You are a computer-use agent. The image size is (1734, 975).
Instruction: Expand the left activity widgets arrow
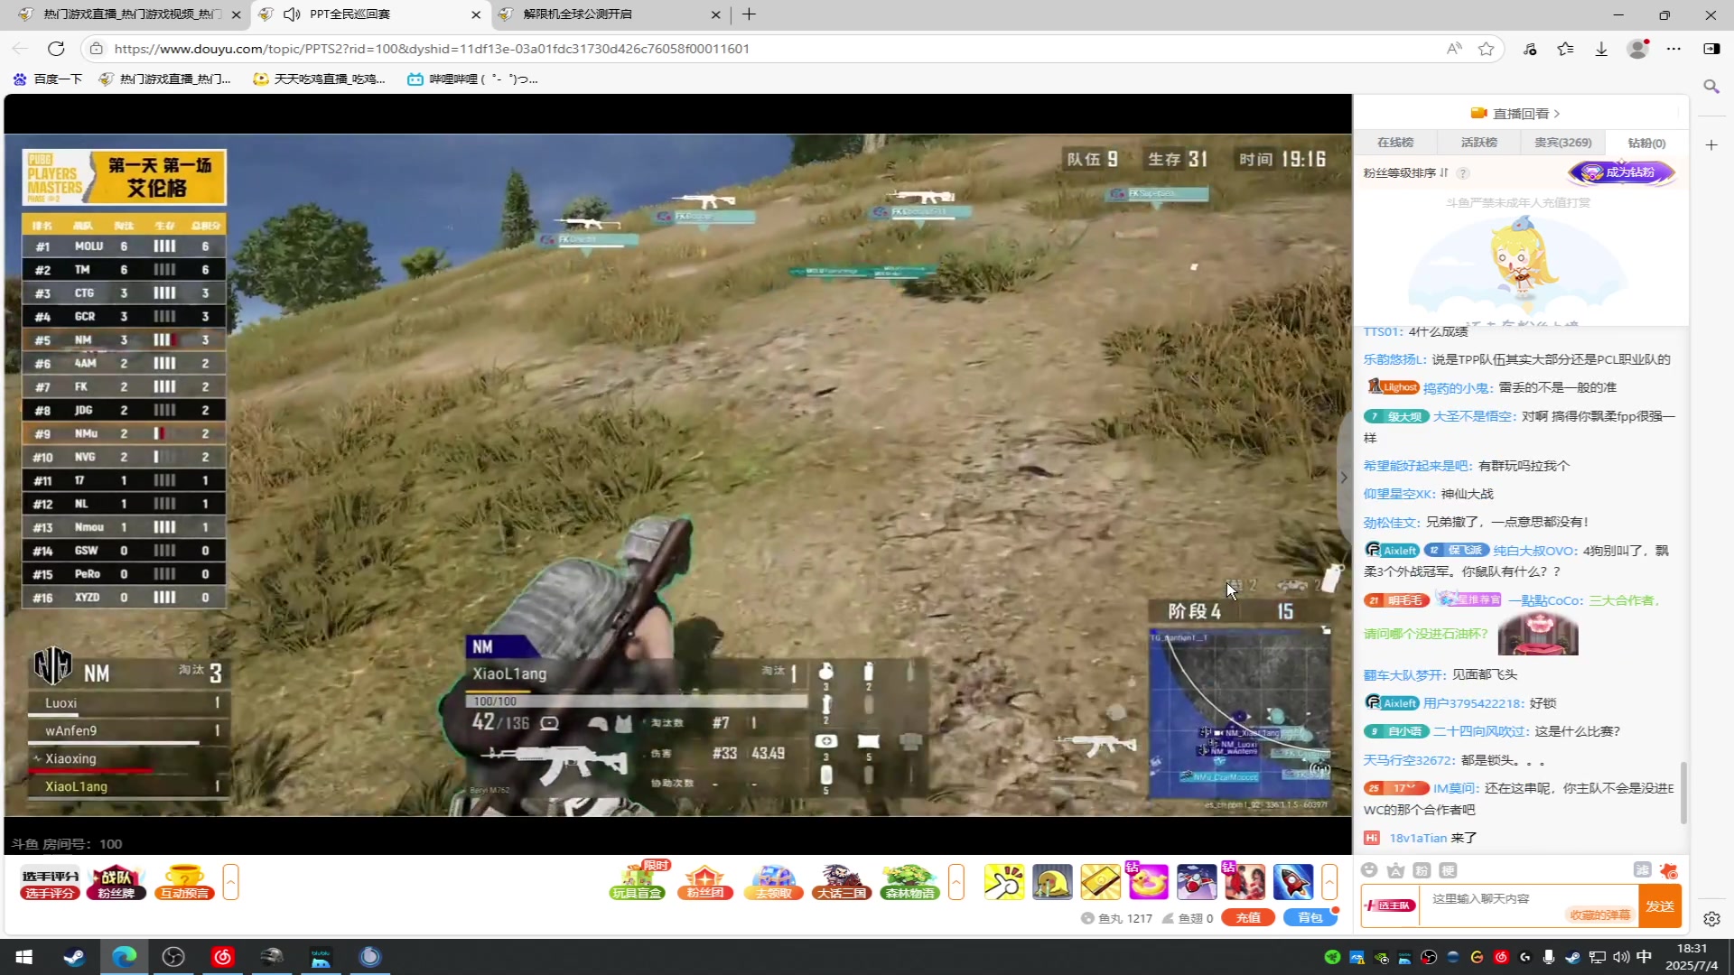pyautogui.click(x=230, y=882)
